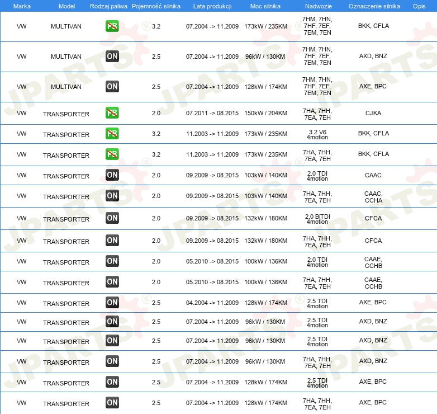437x414 pixels.
Task: Click the 2.0 engine size in the CJKA row
Action: pos(156,113)
